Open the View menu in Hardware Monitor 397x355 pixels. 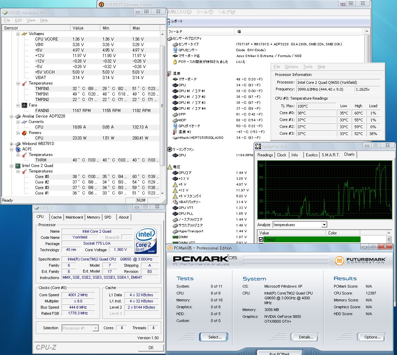tap(31, 20)
